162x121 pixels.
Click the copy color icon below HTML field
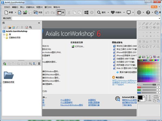(x=154, y=101)
